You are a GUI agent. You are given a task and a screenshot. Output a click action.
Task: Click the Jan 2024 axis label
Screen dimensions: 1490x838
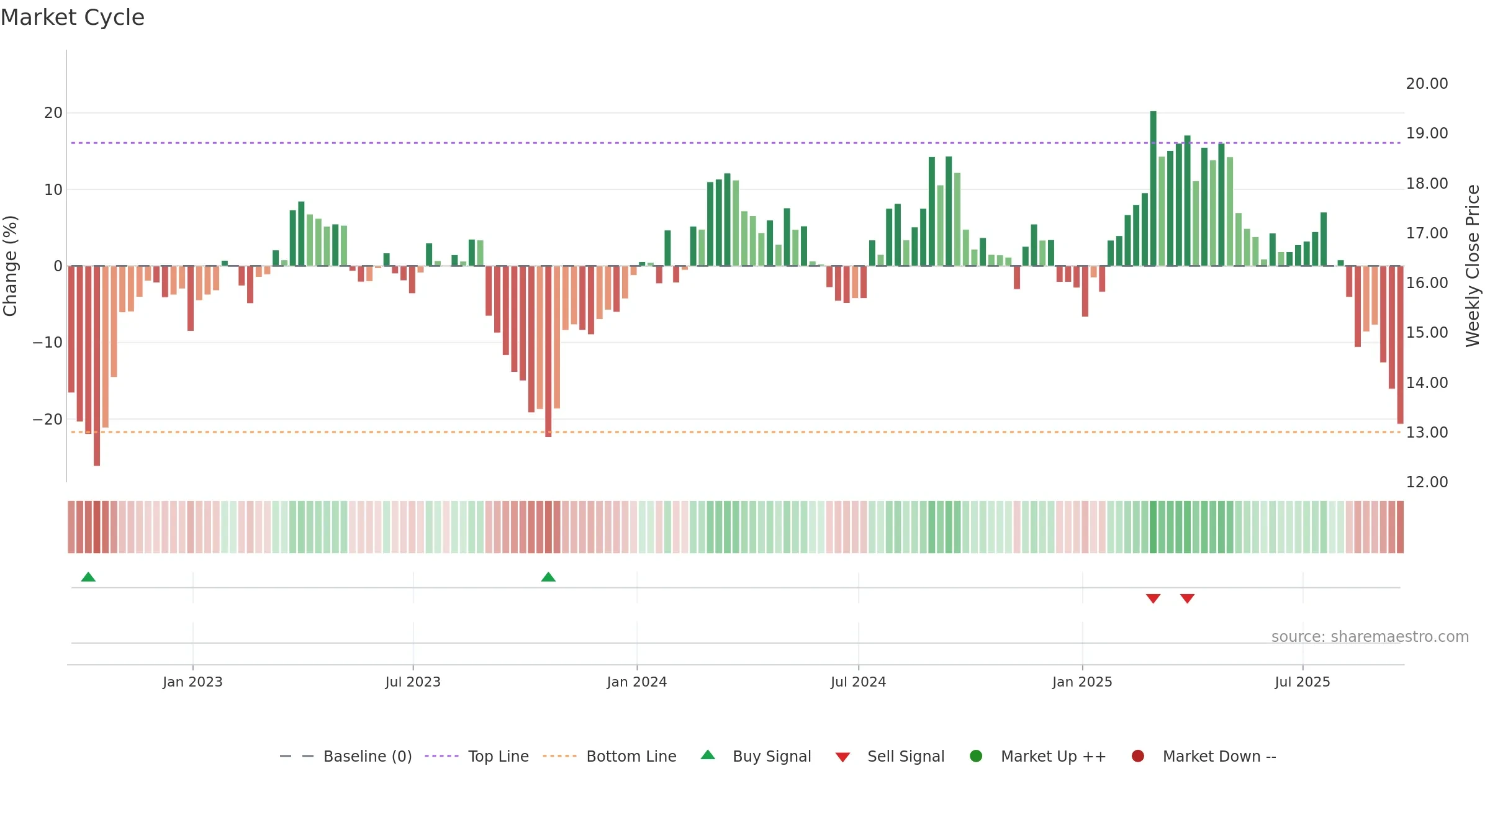(637, 682)
